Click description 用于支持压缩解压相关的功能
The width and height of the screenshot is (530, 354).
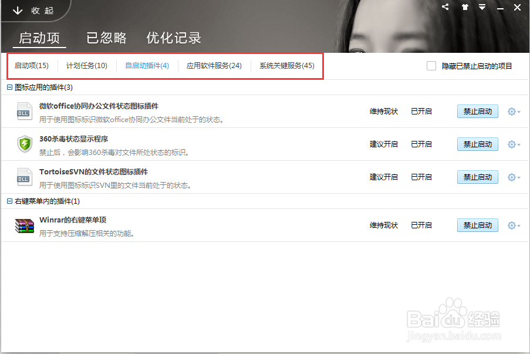[x=87, y=234]
